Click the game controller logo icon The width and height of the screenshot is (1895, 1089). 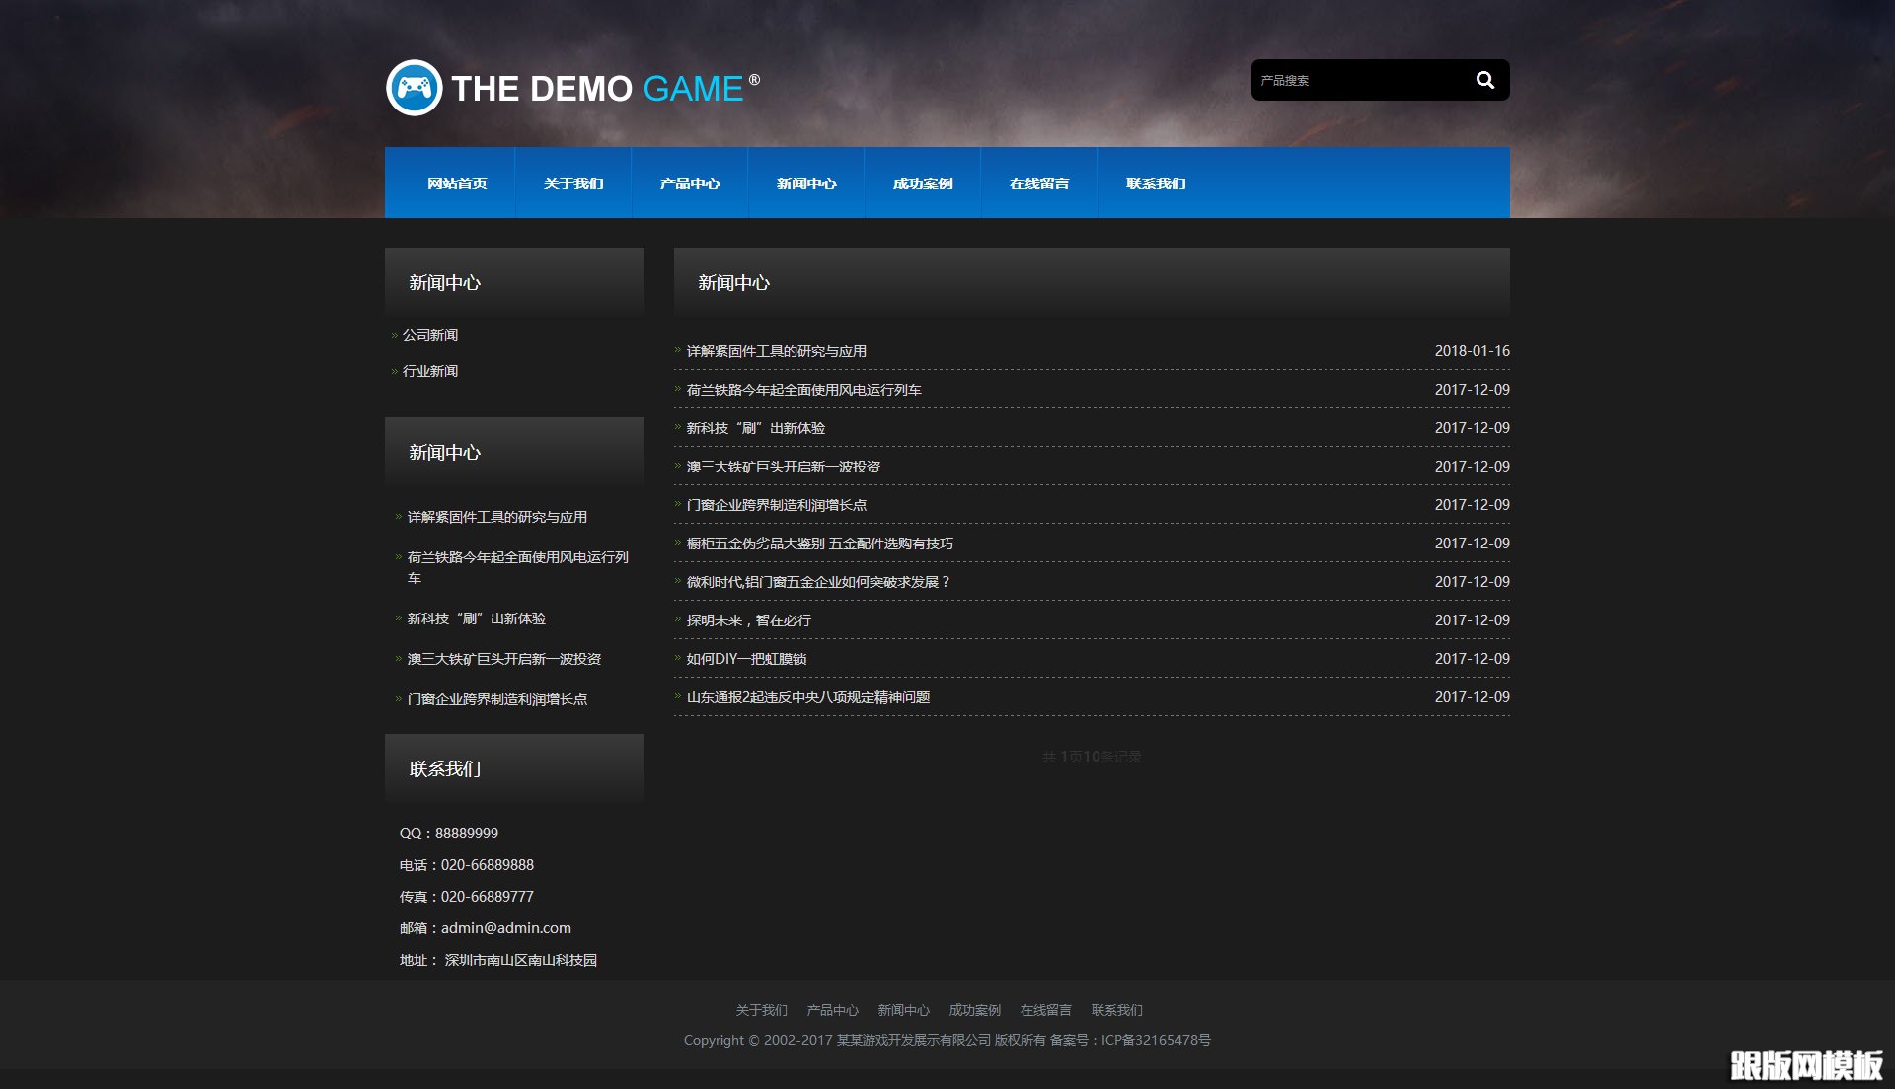(414, 88)
